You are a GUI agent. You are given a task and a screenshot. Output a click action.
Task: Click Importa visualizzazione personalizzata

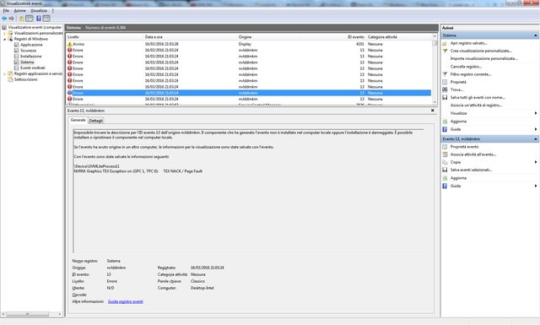point(483,58)
